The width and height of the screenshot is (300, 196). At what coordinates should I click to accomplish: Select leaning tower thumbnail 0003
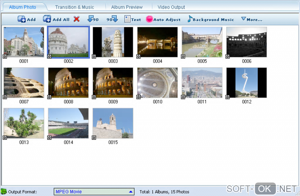pos(113,42)
